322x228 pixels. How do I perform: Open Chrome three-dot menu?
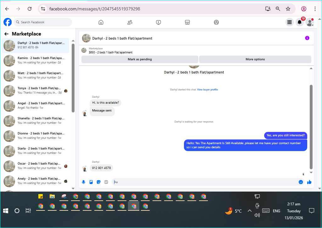tap(315, 9)
